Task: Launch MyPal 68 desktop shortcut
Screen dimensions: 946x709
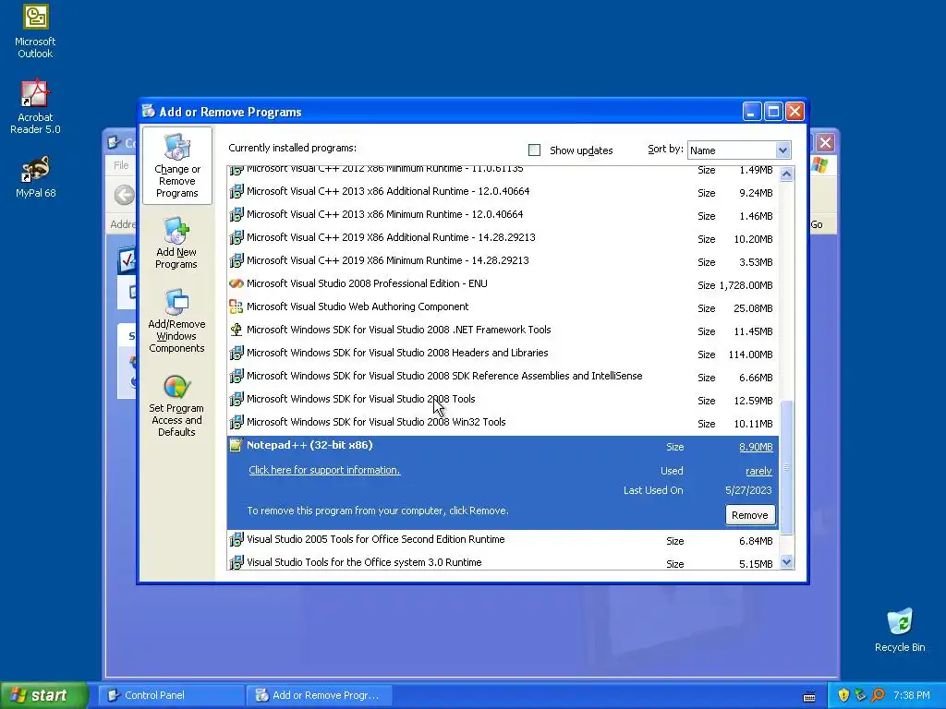Action: point(36,177)
